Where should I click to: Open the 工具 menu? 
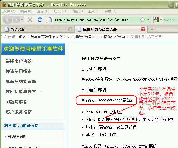94,11
